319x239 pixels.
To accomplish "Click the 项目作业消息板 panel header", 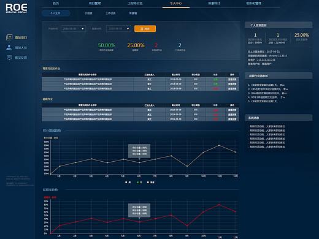I will click(x=279, y=76).
